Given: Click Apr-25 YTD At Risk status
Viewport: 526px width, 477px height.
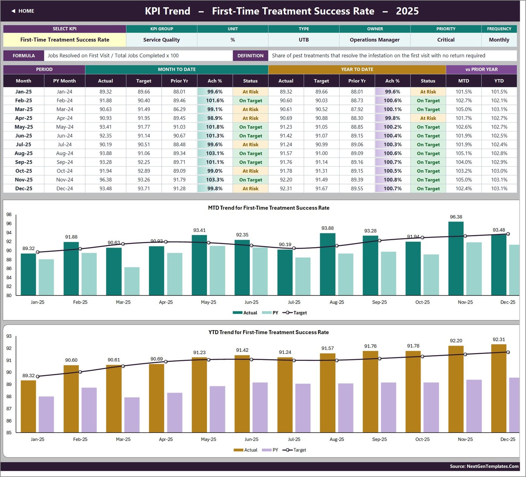Looking at the screenshot, I should tap(428, 118).
